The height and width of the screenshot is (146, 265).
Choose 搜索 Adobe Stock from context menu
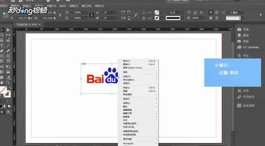coord(138,68)
